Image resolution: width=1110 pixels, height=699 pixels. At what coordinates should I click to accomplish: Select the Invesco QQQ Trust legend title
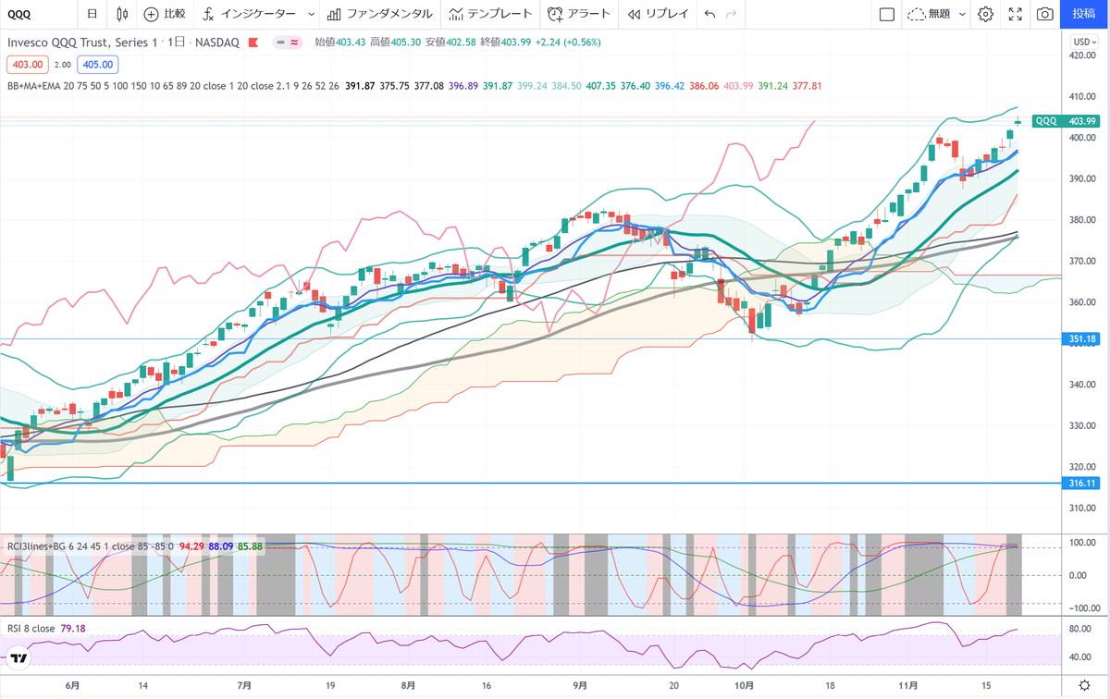click(x=121, y=42)
